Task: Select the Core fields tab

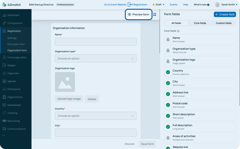Action: [x=200, y=23]
